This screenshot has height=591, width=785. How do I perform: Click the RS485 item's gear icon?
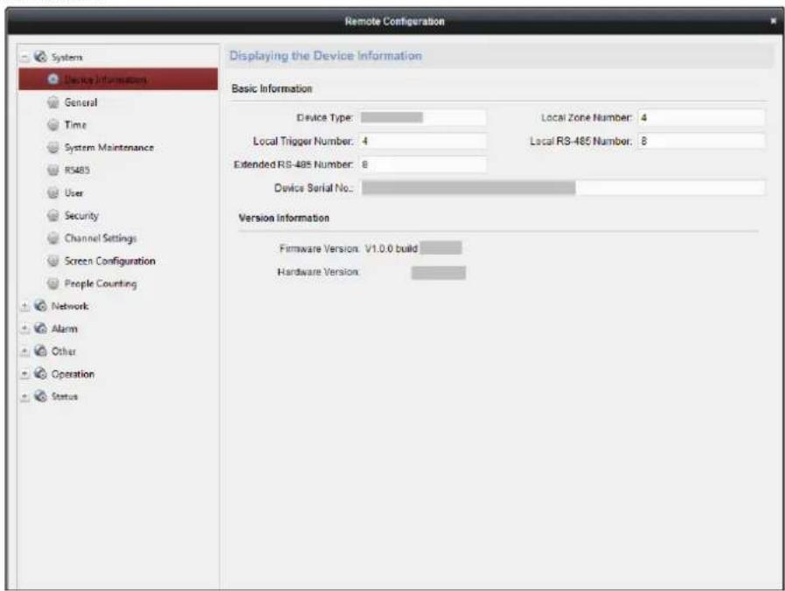[x=53, y=170]
